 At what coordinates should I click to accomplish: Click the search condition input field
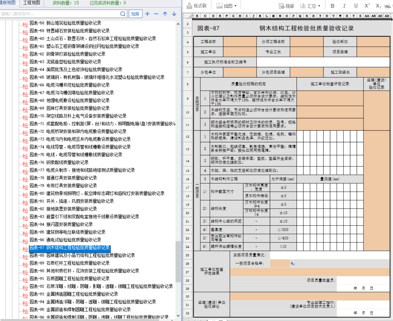tap(59, 14)
